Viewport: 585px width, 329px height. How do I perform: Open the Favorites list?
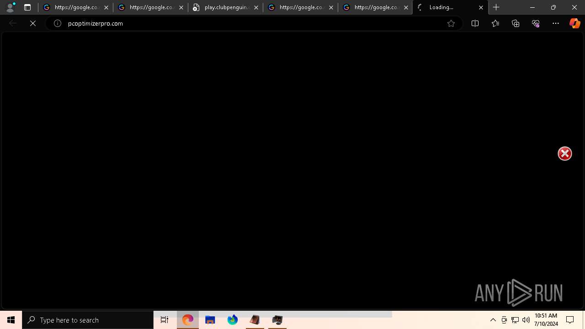(x=495, y=23)
